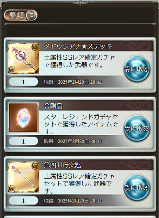This screenshot has height=218, width=159.
Task: Claim 金剛晶 with the 受け取る orb
Action: coord(136,128)
